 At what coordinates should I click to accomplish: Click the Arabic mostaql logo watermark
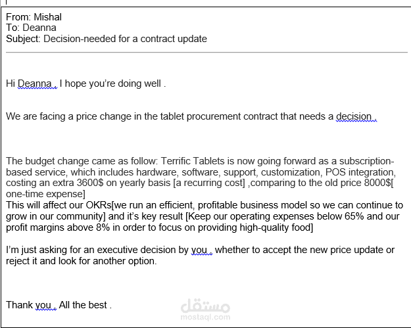pos(205,306)
